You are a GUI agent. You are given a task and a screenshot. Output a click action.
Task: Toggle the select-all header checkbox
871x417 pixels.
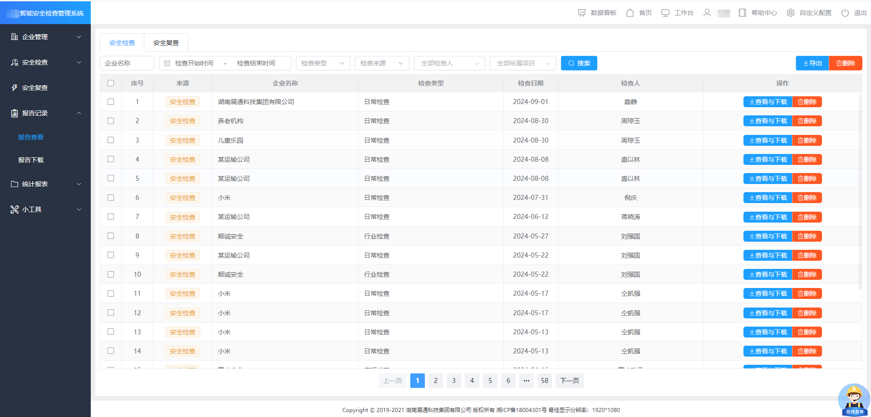click(111, 83)
